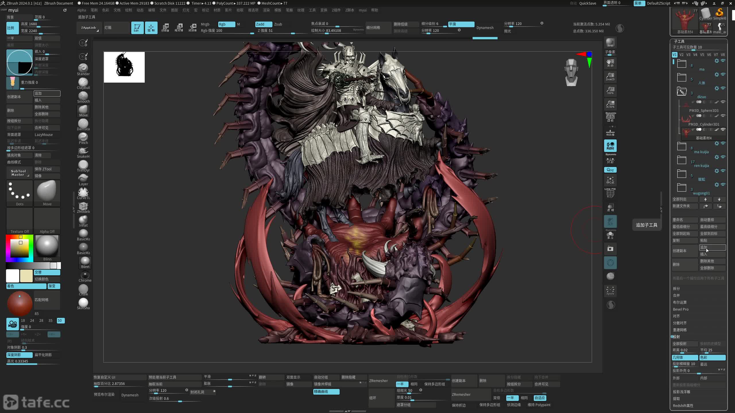Switch to V2 subtool visibility set
Viewport: 735px width, 413px height.
click(681, 54)
